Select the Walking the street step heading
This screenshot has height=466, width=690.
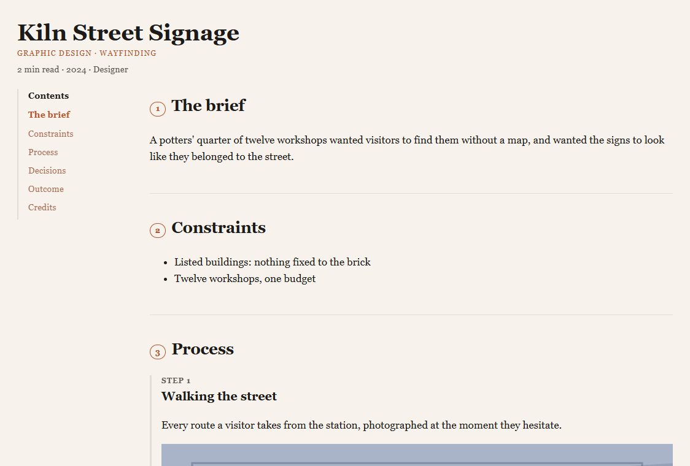point(219,396)
